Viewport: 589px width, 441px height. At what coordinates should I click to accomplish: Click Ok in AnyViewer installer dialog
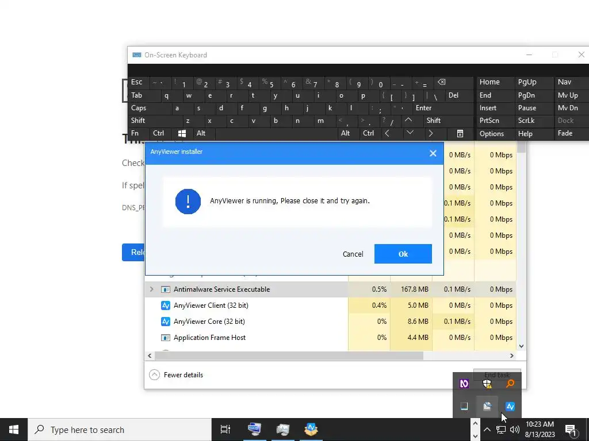[403, 254]
